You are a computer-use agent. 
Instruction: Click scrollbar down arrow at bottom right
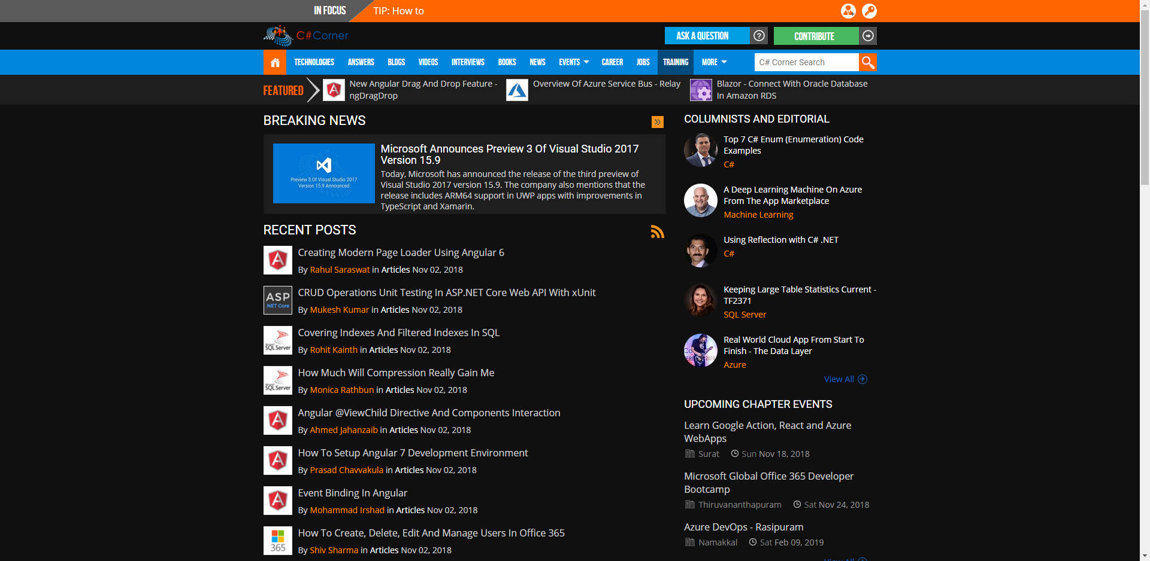pos(1145,556)
